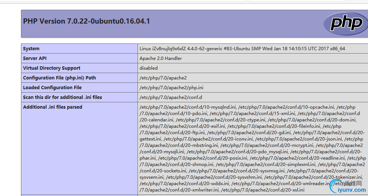Screen dimensions: 368x196
Task: Click the Loaded Configuration File label
Action: (x=52, y=88)
